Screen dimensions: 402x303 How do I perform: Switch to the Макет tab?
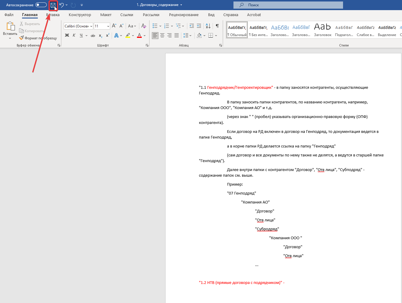106,15
